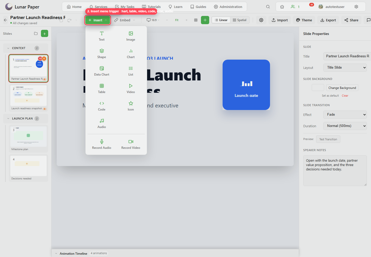Click the undo icon
Image resolution: width=371 pixels, height=257 pixels.
tap(61, 20)
